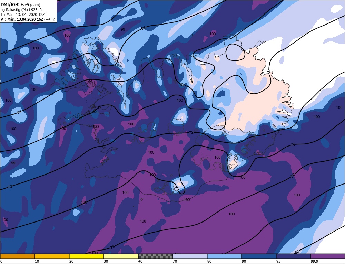Click the dark navy 95–99.9 legend swatch
The width and height of the screenshot is (345, 264).
tap(294, 256)
